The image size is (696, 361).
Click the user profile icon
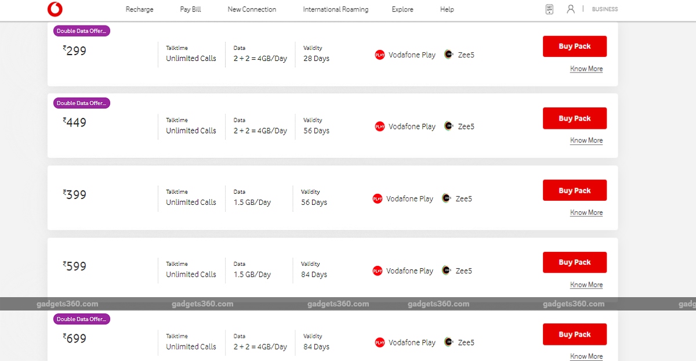pyautogui.click(x=571, y=9)
